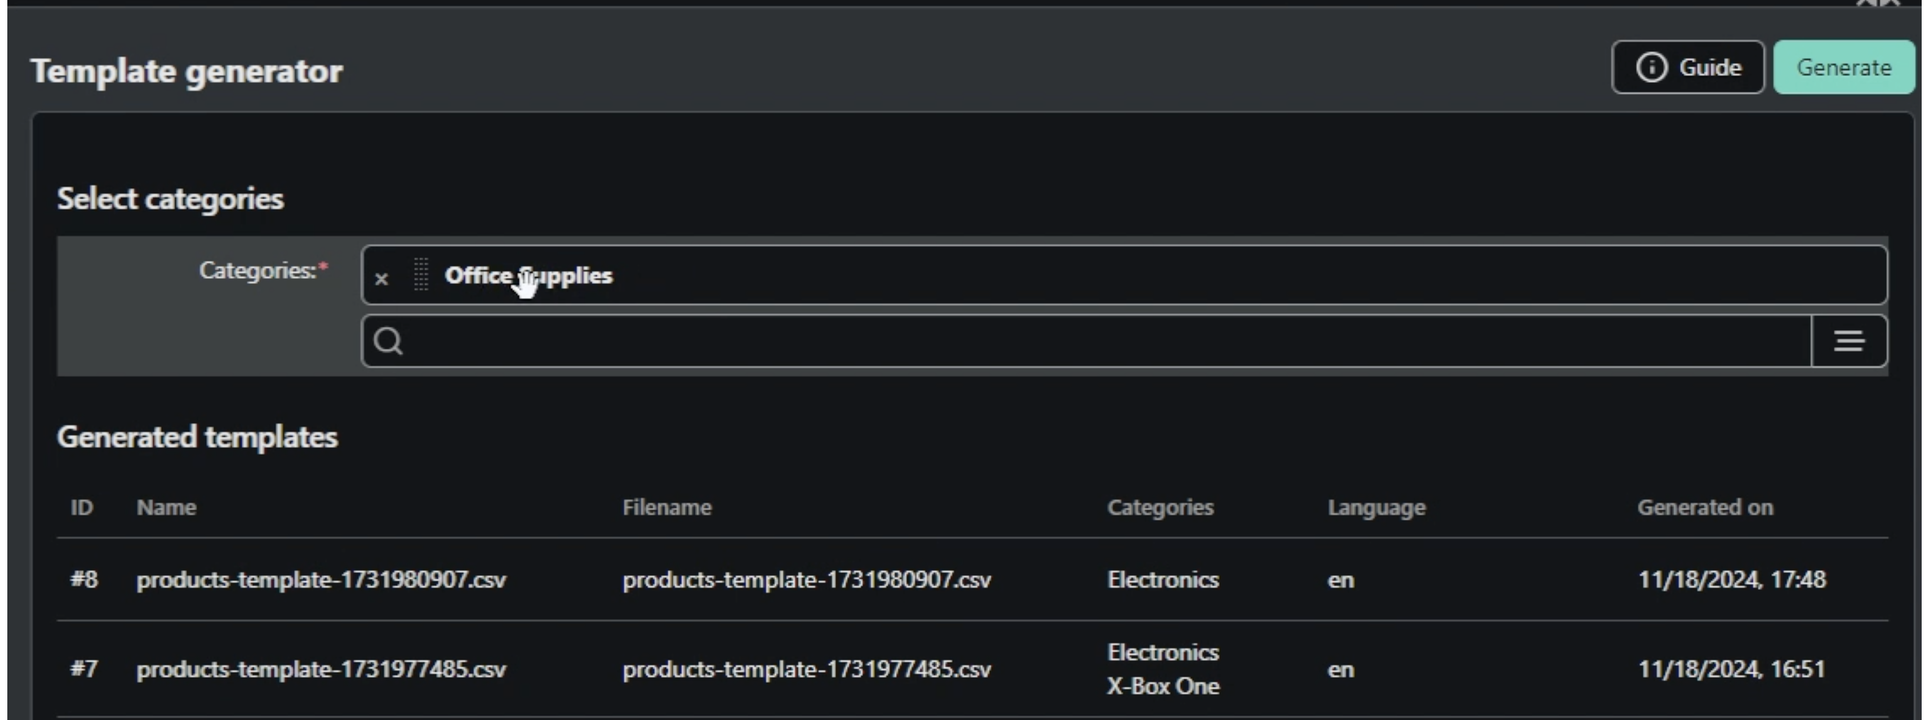Open template name products-template-1731980907.csv in row #8

pos(321,579)
